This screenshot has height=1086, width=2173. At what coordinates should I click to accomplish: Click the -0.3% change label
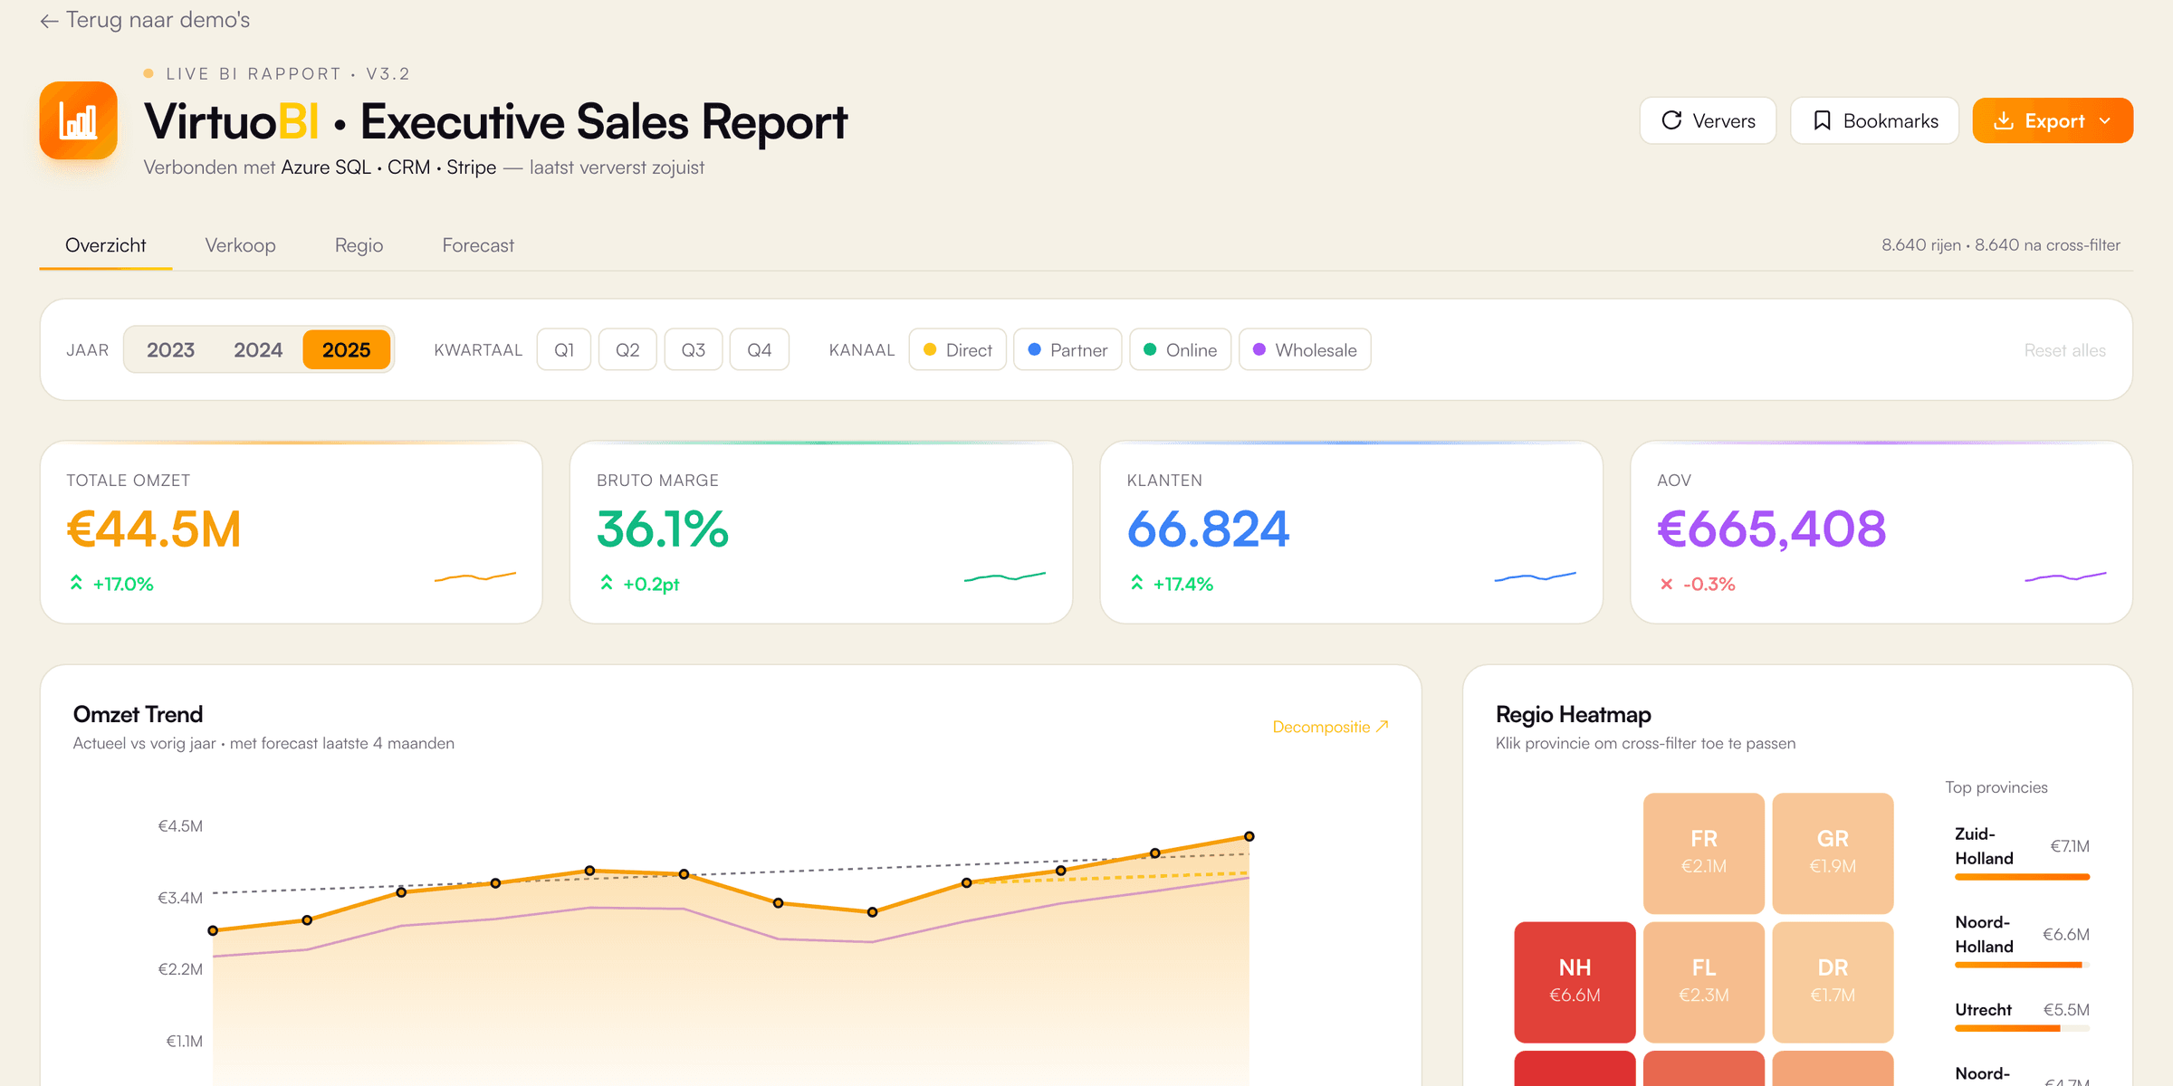pyautogui.click(x=1709, y=584)
